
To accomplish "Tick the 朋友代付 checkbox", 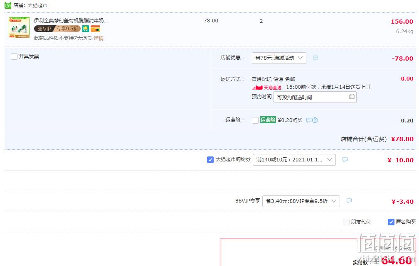I will tap(346, 222).
